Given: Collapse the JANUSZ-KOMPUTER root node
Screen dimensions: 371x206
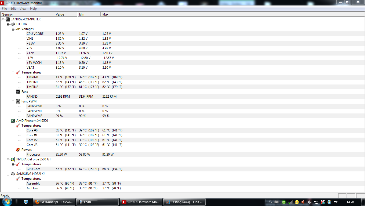Looking at the screenshot, I should tap(3, 20).
